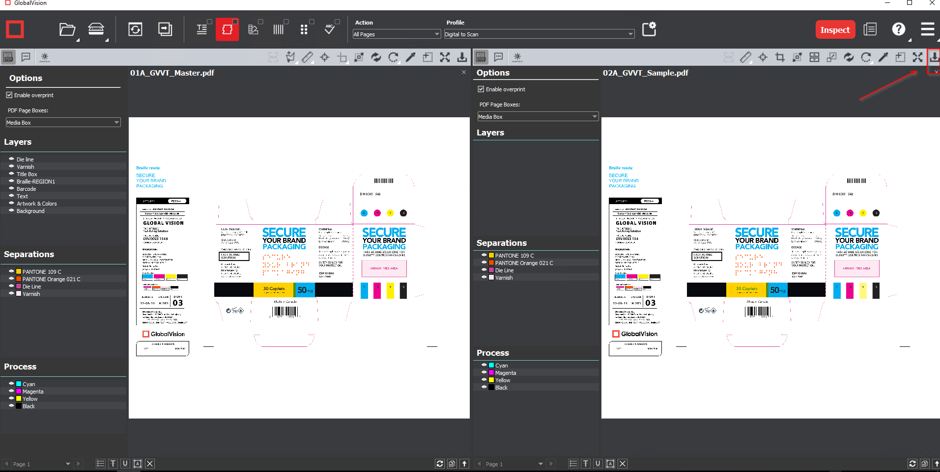
Task: Open Master PDF Page Boxes Media Box dropdown
Action: point(63,123)
